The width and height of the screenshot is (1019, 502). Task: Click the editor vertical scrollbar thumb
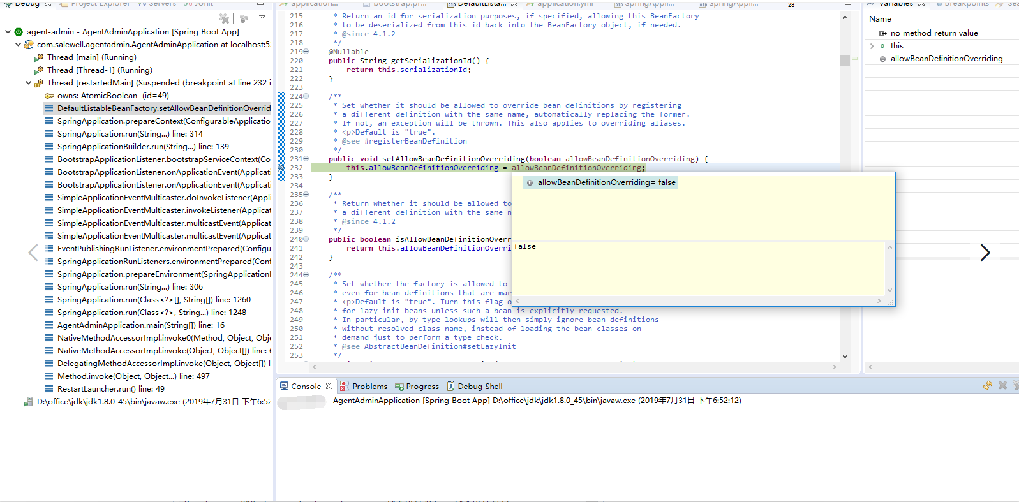click(x=845, y=60)
